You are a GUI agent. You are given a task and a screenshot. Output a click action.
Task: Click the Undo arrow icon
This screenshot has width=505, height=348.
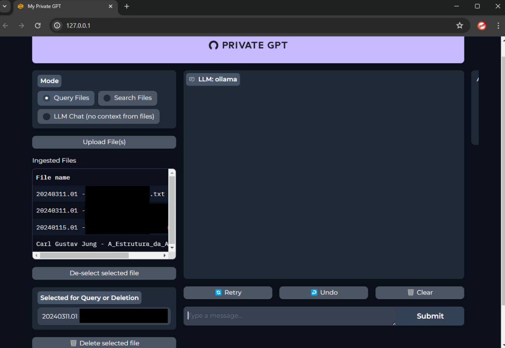click(x=314, y=293)
